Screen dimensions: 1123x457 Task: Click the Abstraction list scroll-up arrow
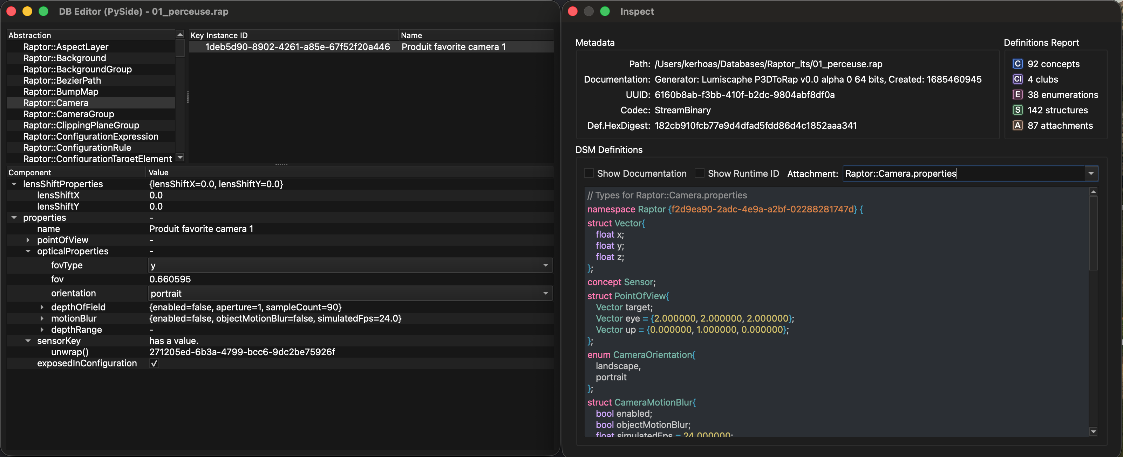click(179, 34)
